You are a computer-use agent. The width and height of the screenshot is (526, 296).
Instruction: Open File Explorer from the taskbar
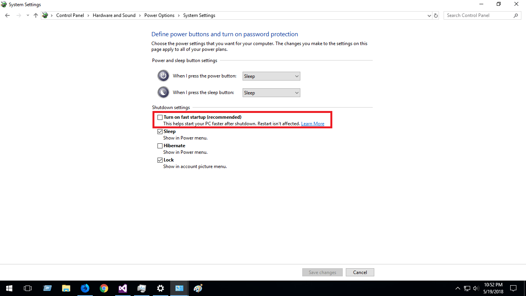click(x=66, y=288)
